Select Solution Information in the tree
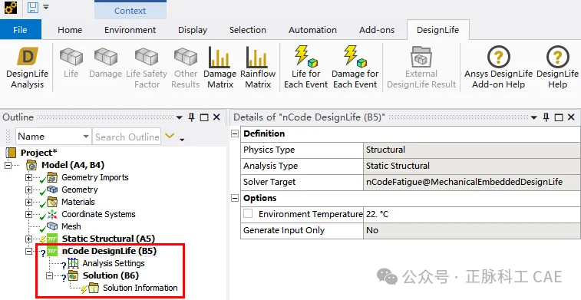581x300 pixels. [140, 288]
